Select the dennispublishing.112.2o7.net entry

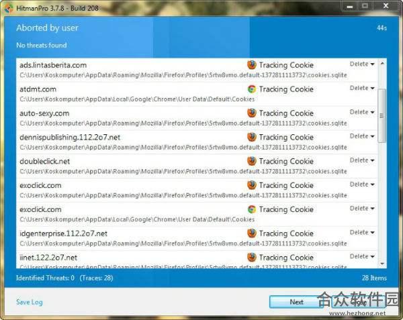pos(197,142)
